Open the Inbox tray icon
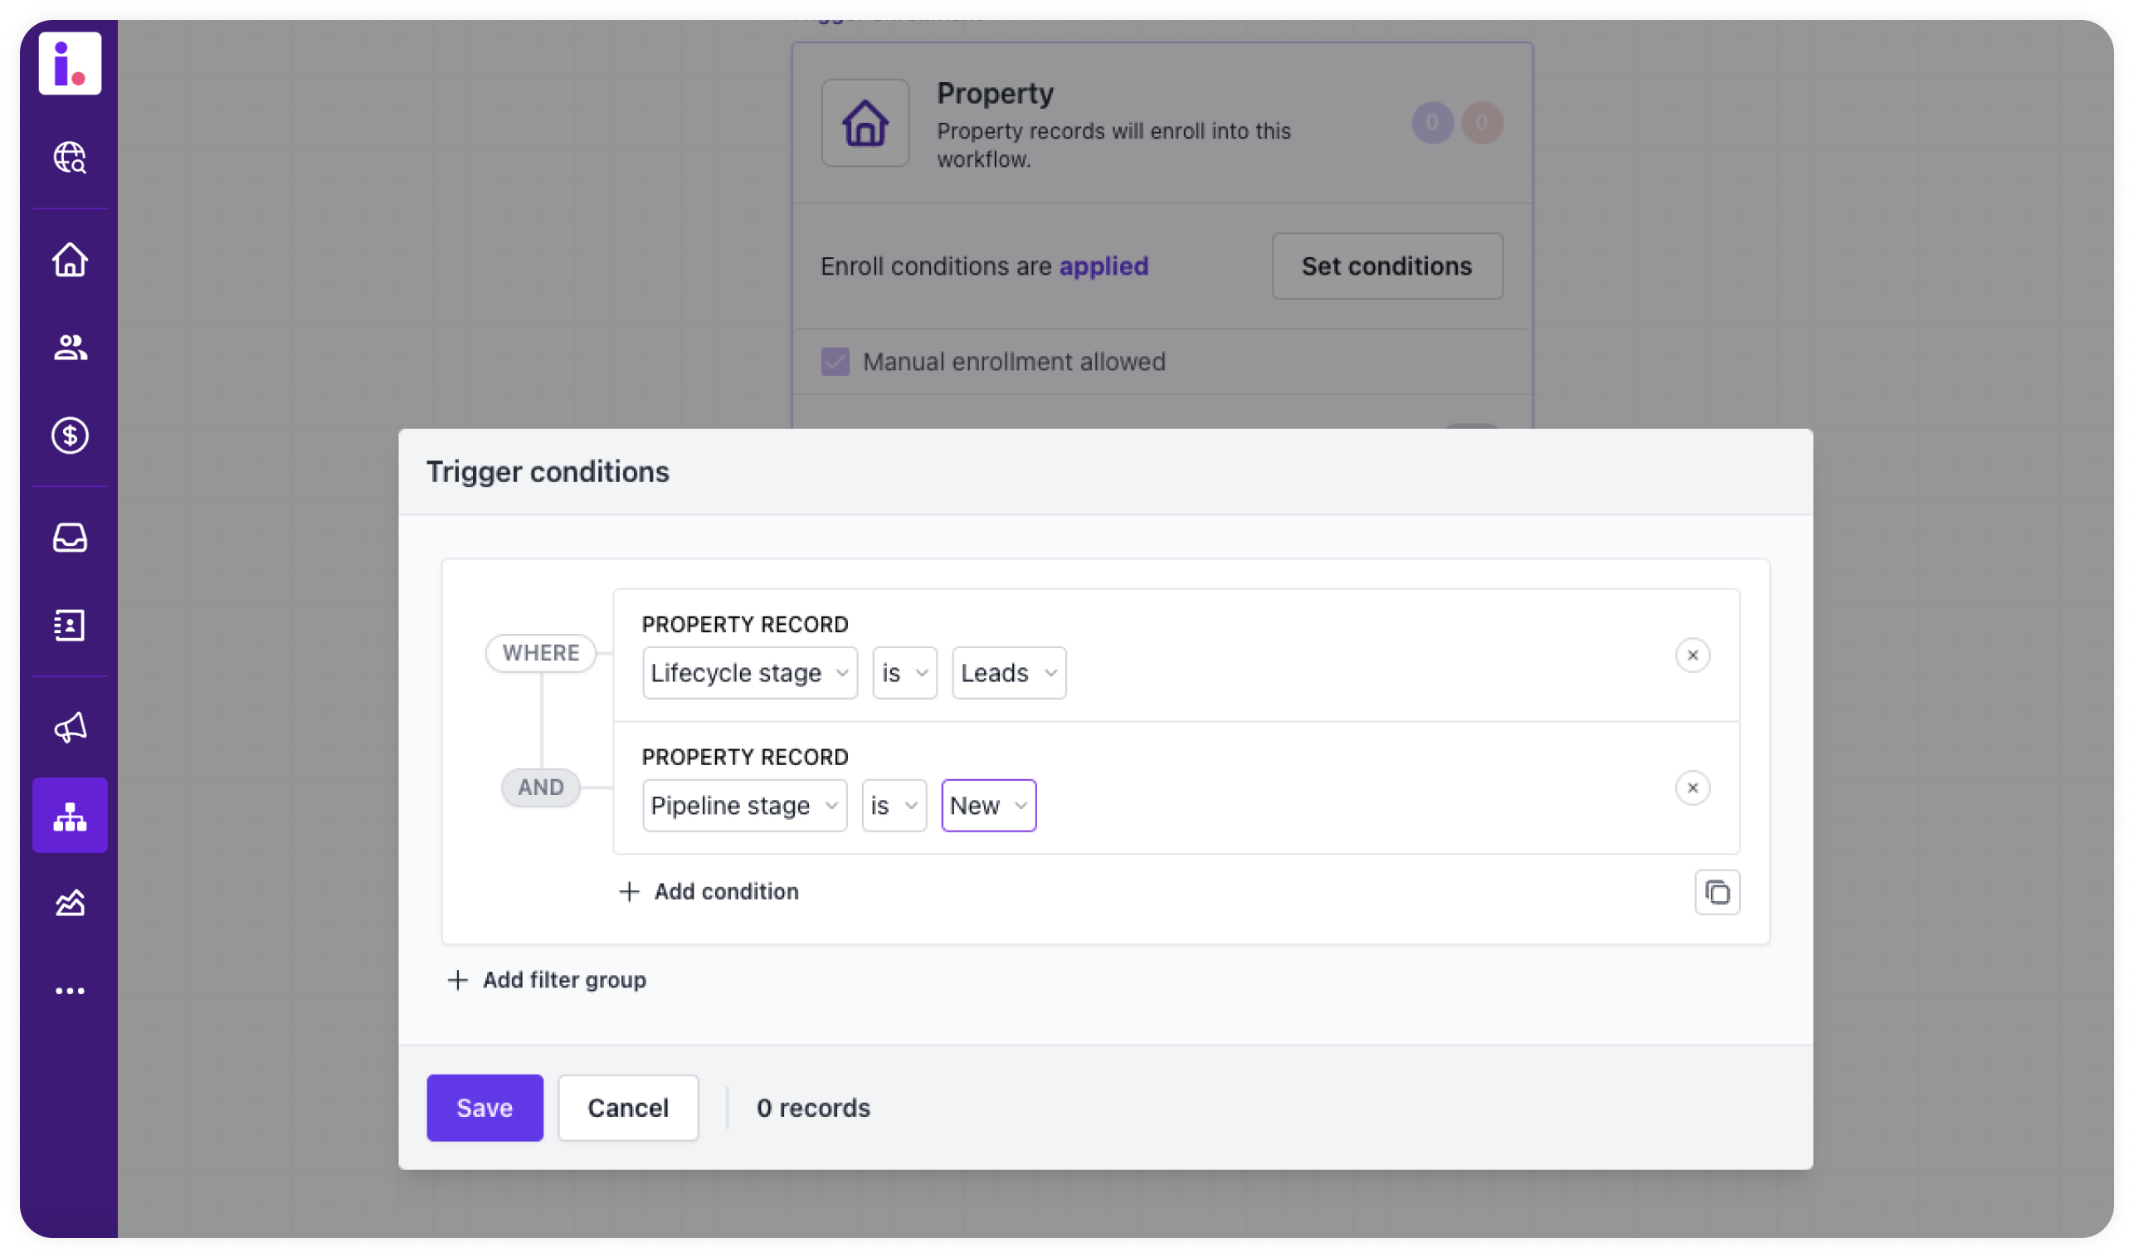This screenshot has height=1258, width=2134. 70,538
